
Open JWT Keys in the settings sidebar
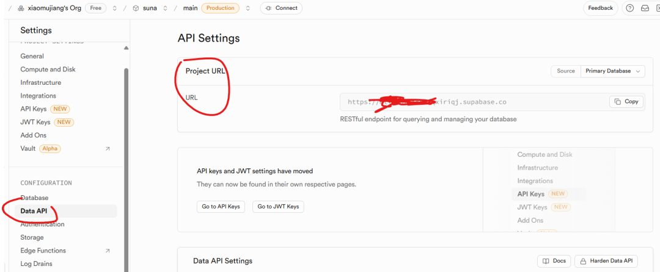[35, 122]
